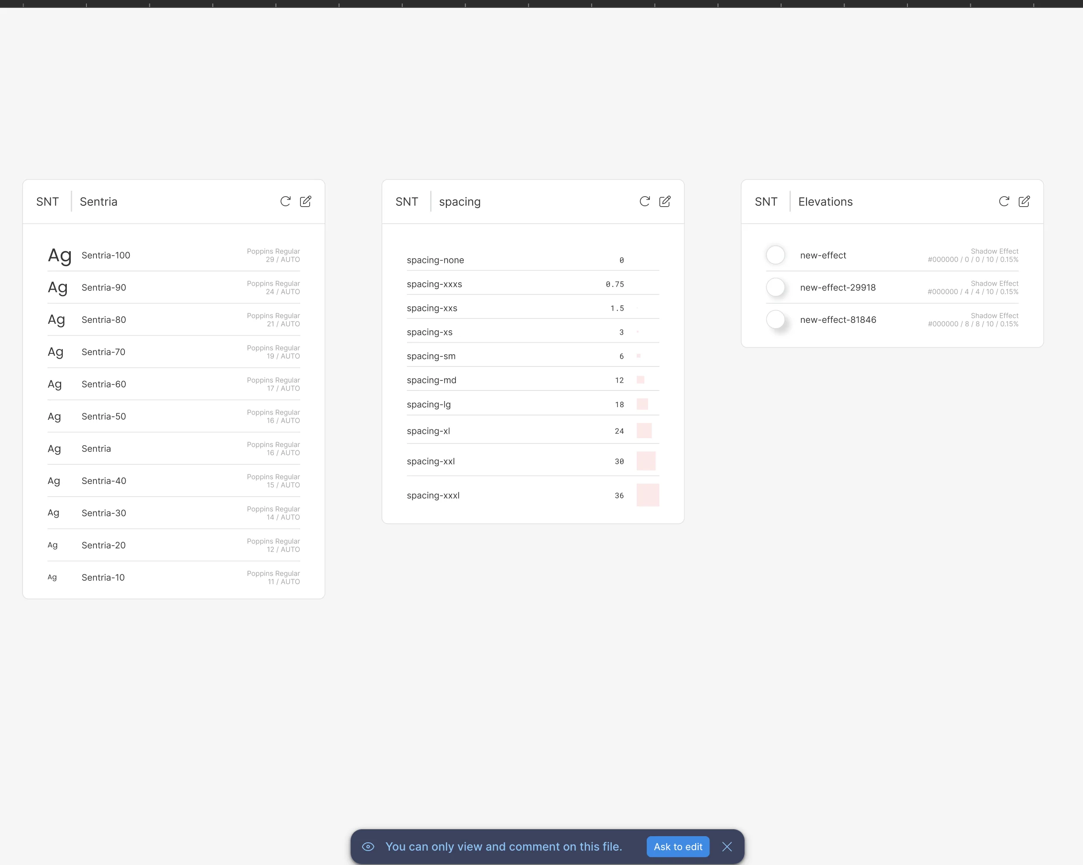
Task: Select the new-effect label text
Action: pyautogui.click(x=823, y=255)
